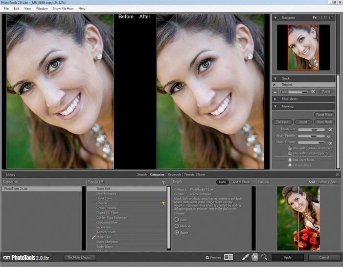Collapse the Navigator panel
This screenshot has width=343, height=267.
point(275,18)
